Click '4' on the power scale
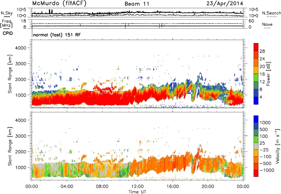The width and height of the screenshot is (281, 194). [261, 97]
